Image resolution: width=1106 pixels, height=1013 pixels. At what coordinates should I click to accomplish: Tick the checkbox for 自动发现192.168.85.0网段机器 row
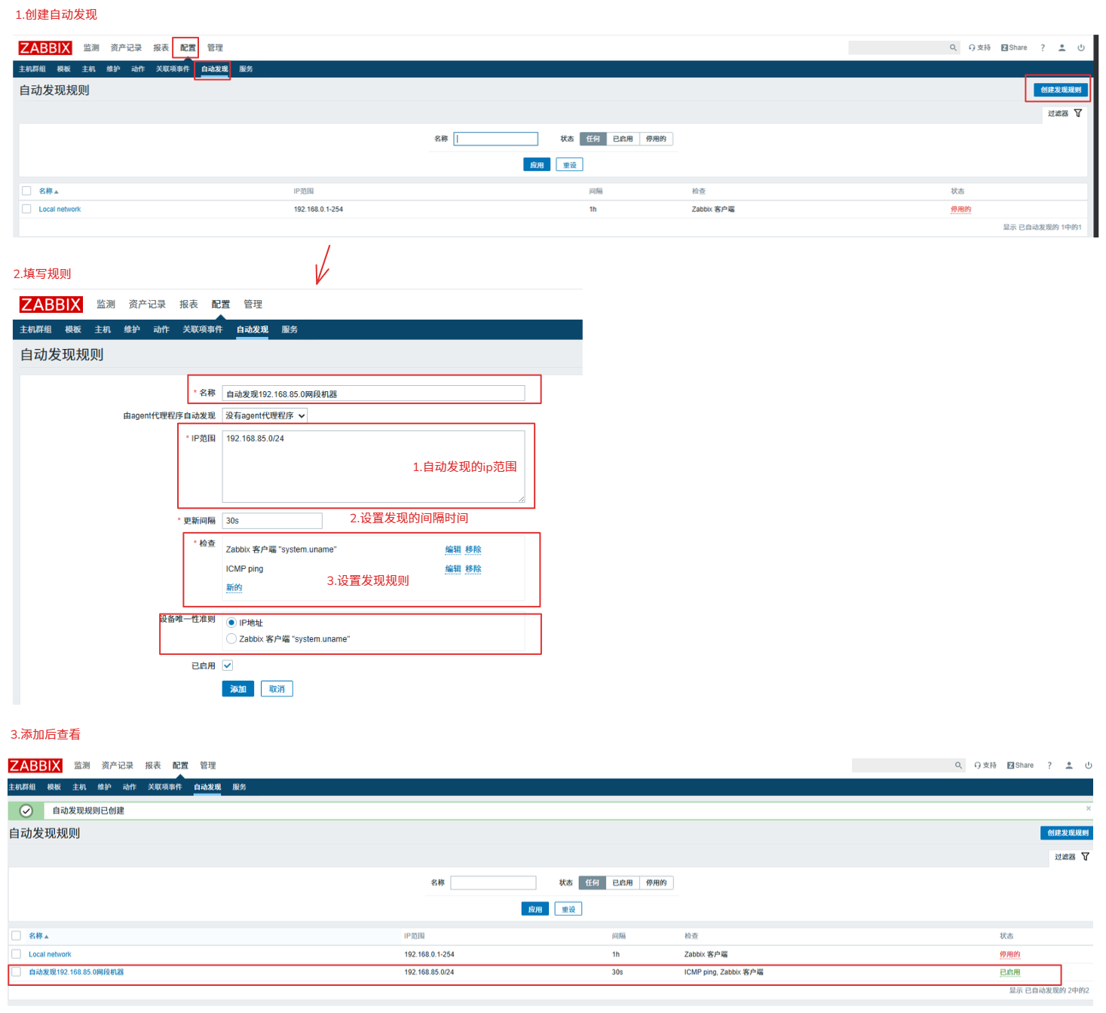pos(16,972)
